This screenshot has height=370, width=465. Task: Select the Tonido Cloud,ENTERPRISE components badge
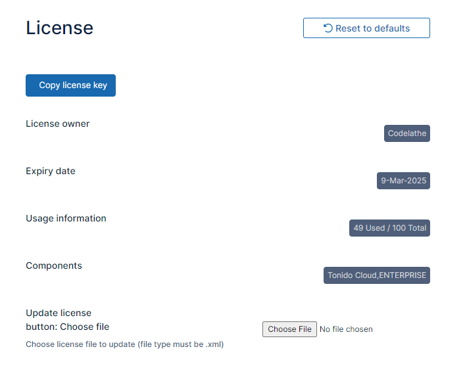click(377, 275)
